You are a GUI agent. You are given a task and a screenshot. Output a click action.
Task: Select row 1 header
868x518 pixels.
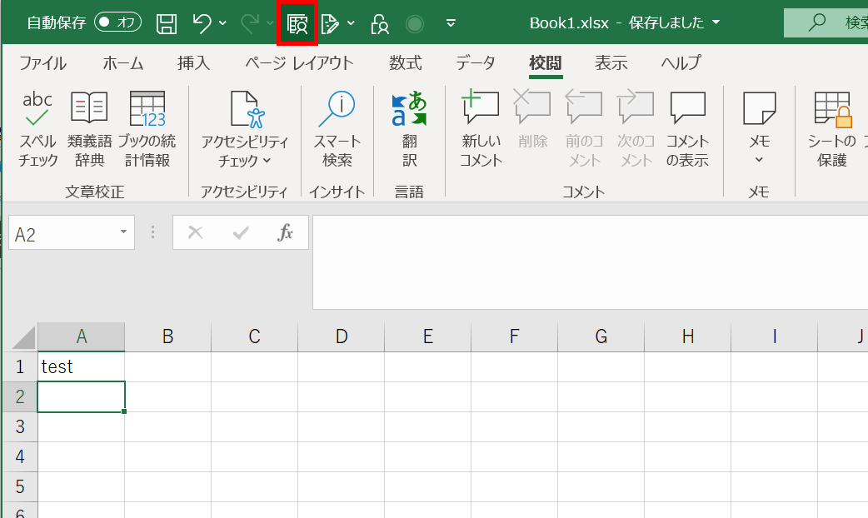point(21,366)
